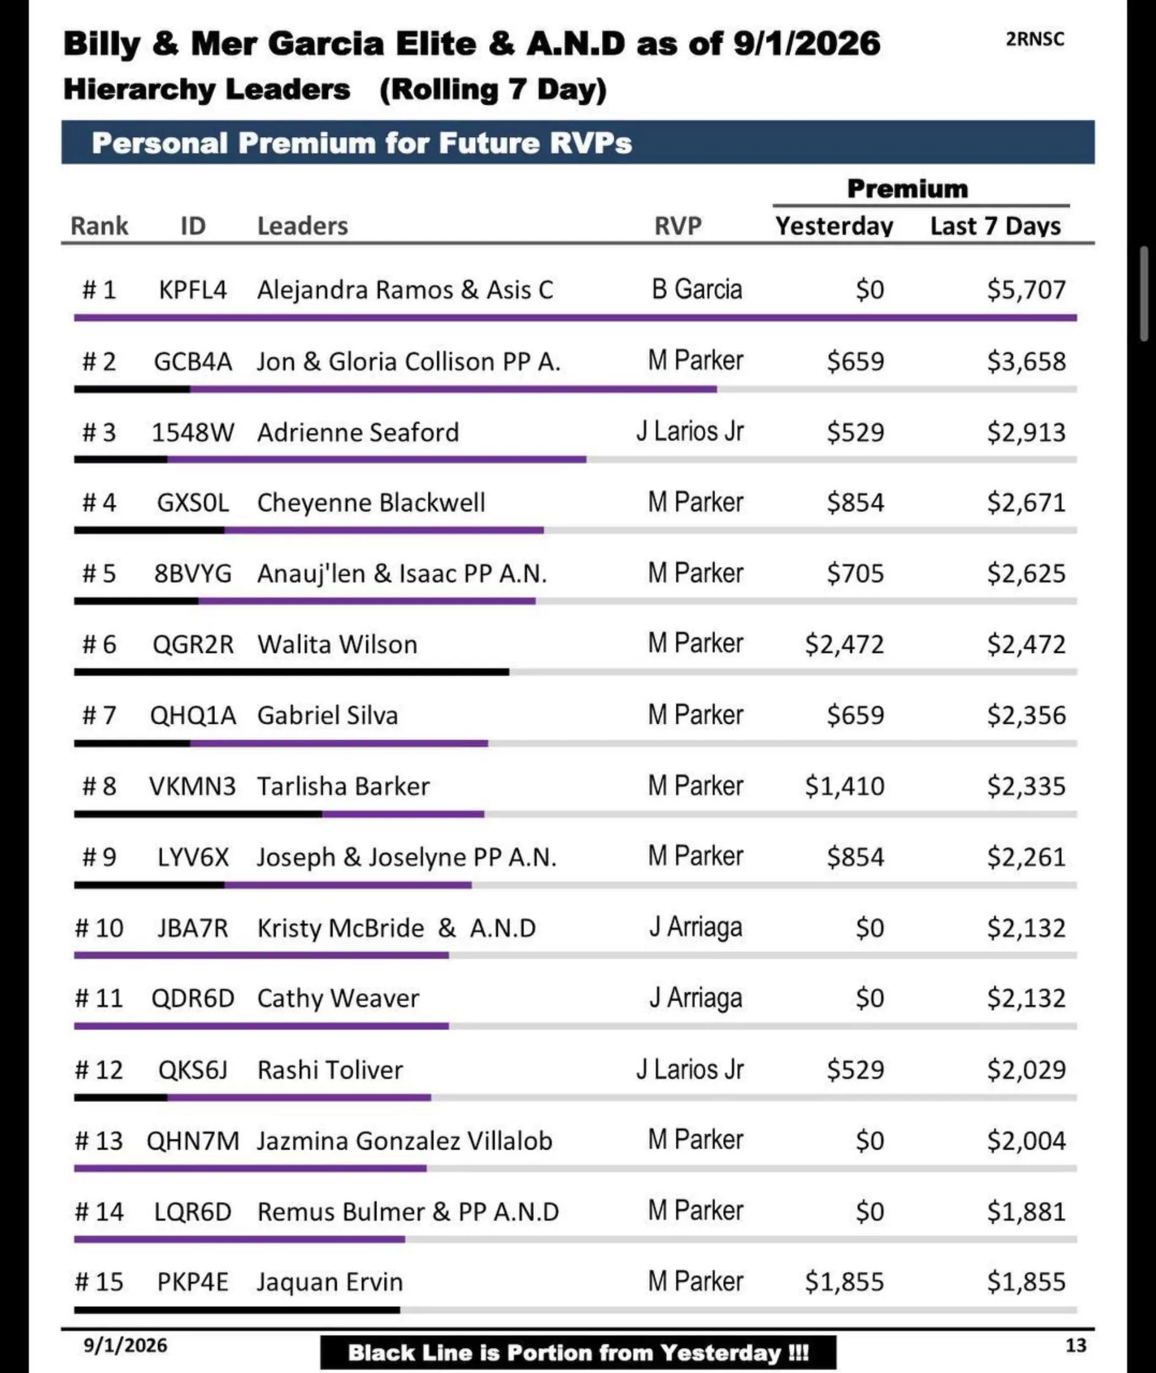Screen dimensions: 1156x1373
Task: Select row #1 Alejandra Ramos & Asis C
Action: click(x=575, y=289)
